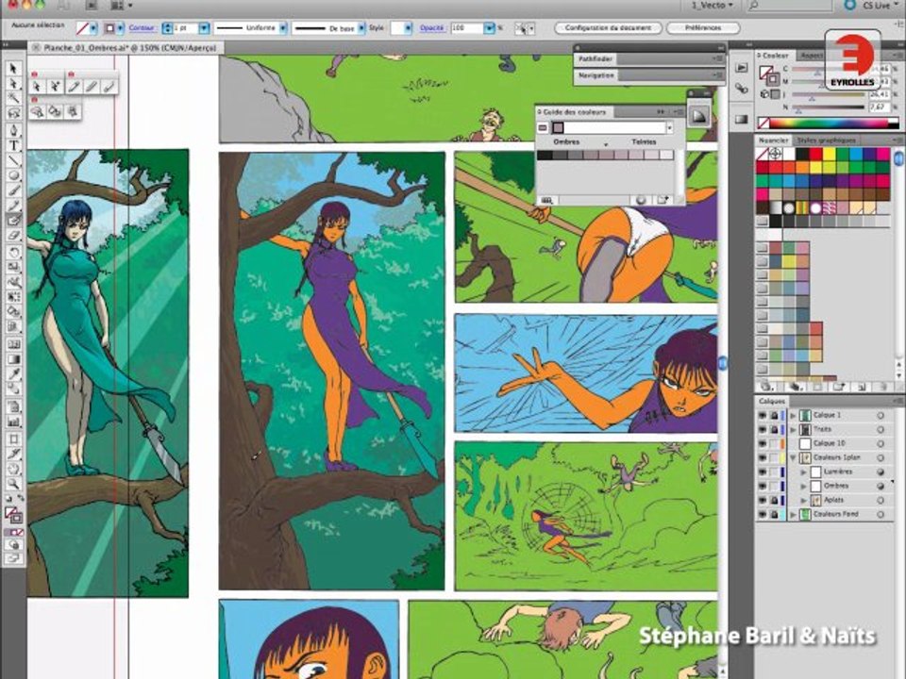Viewport: 906px width, 679px height.
Task: Collapse the Couleurs 1plan layer
Action: pos(793,458)
